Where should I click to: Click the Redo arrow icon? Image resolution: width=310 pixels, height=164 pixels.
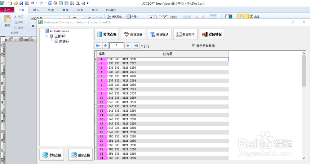tap(41, 3)
